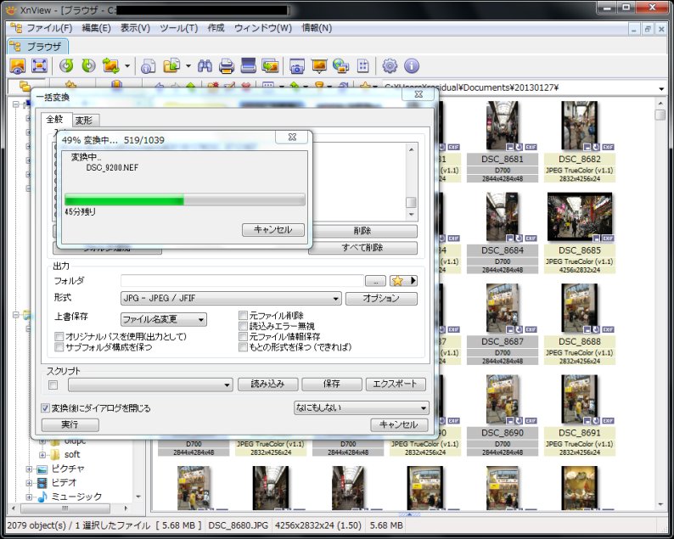The height and width of the screenshot is (539, 674).
Task: Click キャンセル in the conversion progress dialog
Action: 272,230
